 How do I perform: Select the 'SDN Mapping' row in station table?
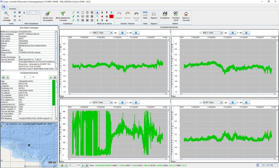point(27,118)
